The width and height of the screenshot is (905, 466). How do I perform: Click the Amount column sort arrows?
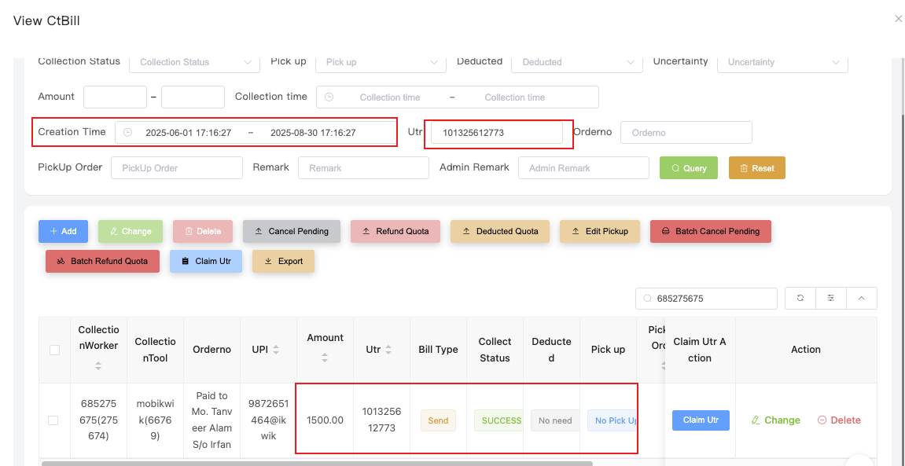tap(325, 358)
